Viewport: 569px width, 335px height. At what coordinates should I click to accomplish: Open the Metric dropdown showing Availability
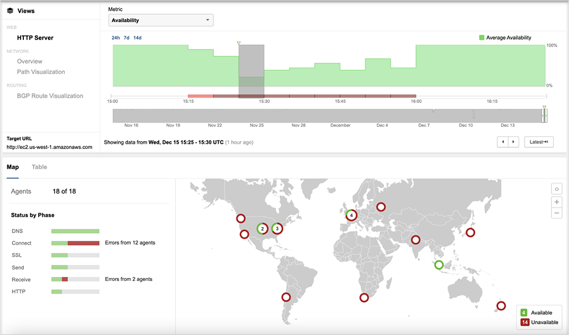click(161, 20)
